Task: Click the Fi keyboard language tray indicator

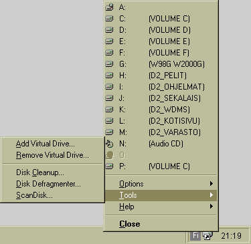Action: (195, 236)
